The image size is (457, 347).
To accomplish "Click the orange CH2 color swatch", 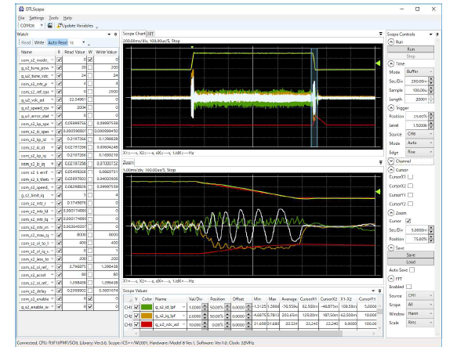I will (147, 316).
